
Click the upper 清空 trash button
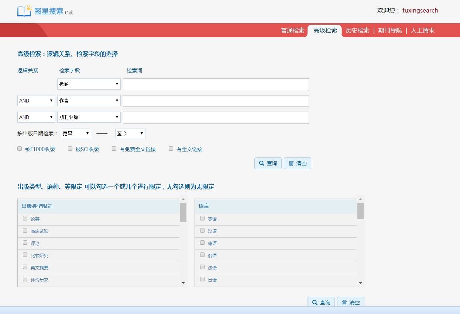[x=297, y=163]
